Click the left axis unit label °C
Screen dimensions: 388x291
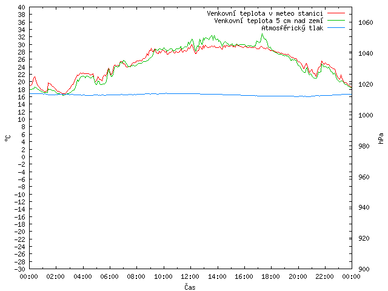pos(8,138)
